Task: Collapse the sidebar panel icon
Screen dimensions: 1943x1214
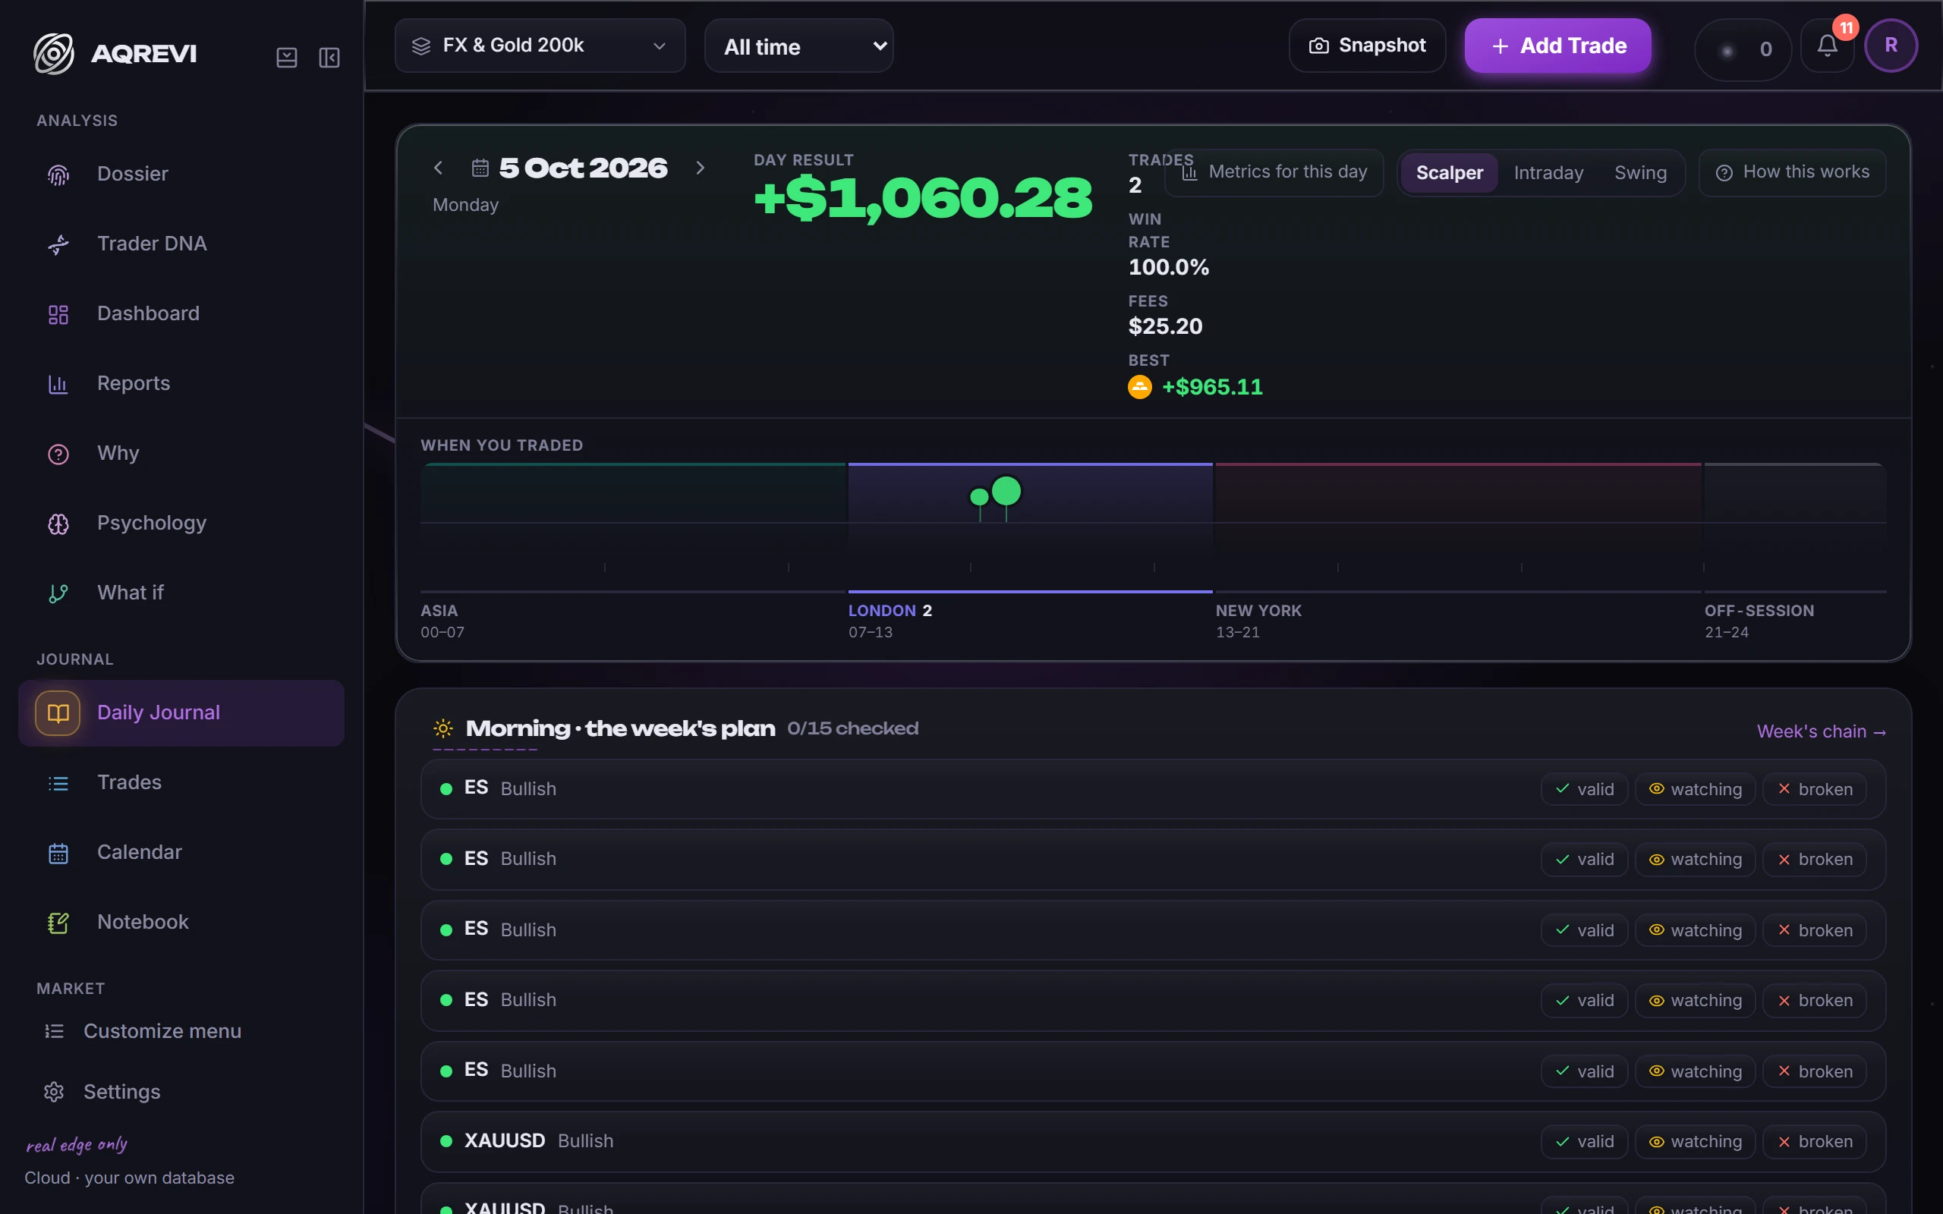Action: point(329,57)
